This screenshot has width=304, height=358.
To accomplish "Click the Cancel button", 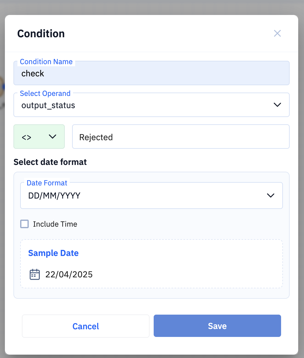I will pos(86,326).
